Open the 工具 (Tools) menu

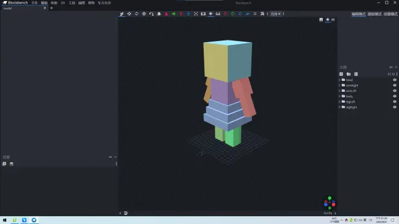tap(72, 3)
